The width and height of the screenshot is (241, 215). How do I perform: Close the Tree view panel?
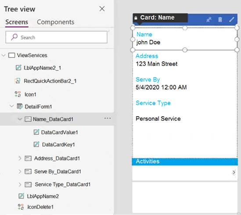pos(102,9)
